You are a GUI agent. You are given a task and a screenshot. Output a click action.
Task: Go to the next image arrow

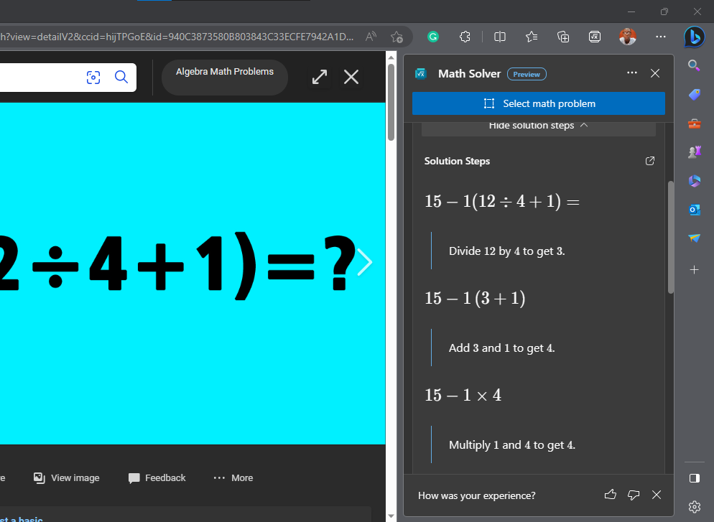(x=365, y=262)
